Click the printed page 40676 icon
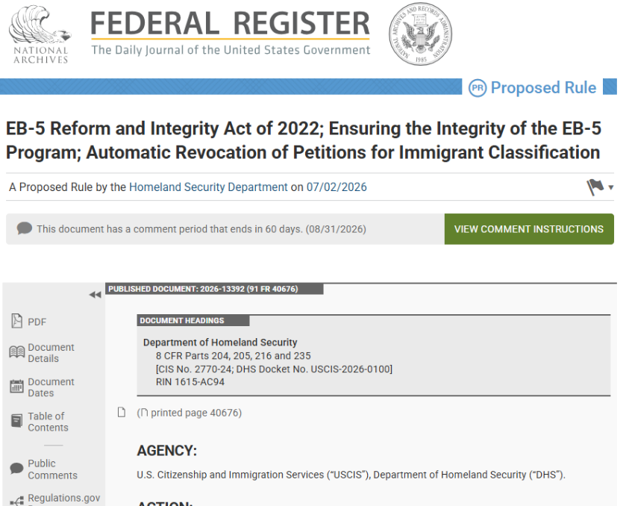The height and width of the screenshot is (506, 626). 122,412
